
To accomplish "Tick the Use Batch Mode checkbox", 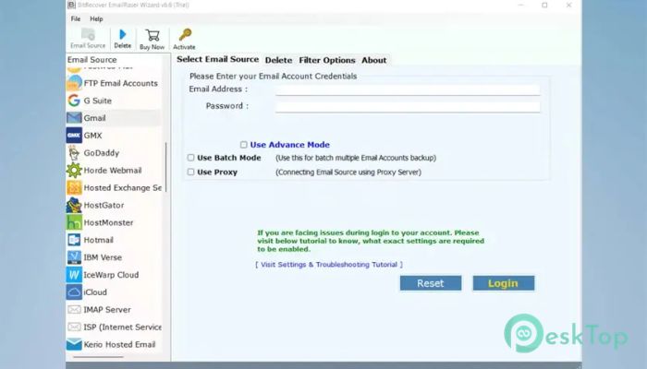I will (x=190, y=158).
